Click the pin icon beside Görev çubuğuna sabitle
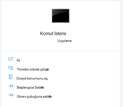 pos(11,95)
